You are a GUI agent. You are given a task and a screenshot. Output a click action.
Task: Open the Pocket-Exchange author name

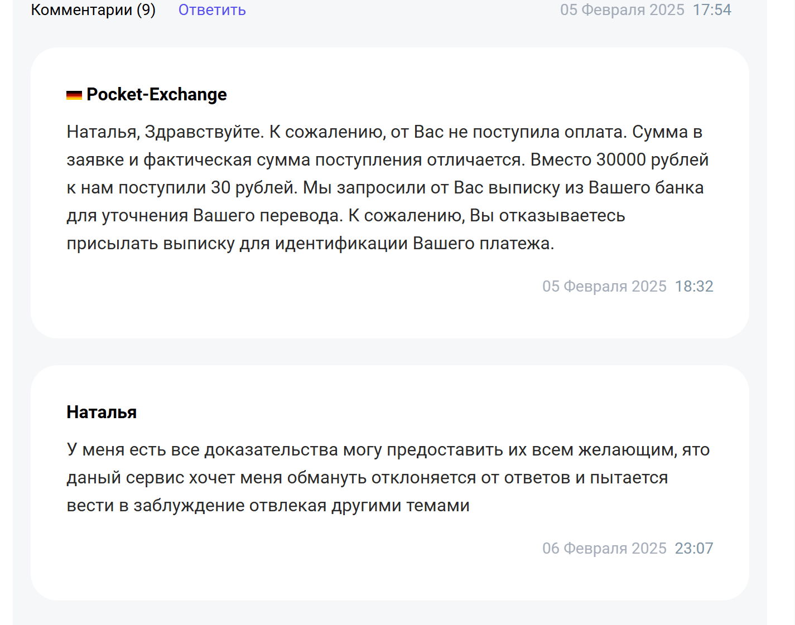(x=157, y=95)
